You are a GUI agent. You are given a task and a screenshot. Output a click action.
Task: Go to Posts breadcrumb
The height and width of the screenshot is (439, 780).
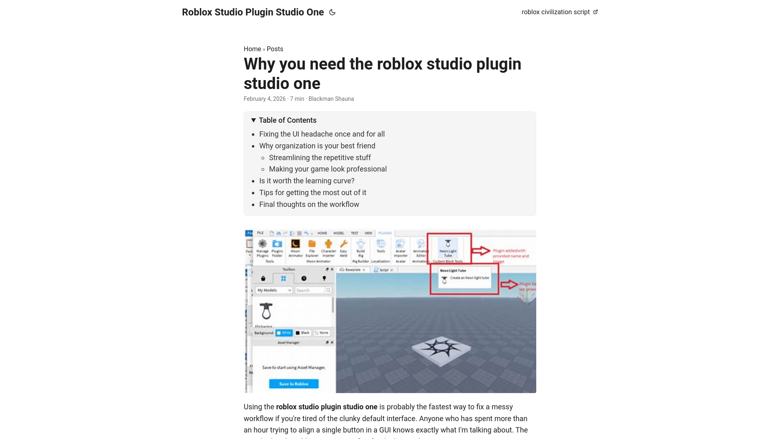click(275, 49)
